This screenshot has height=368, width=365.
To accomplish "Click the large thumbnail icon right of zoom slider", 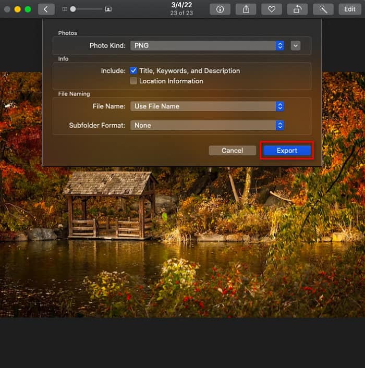I will pyautogui.click(x=108, y=9).
